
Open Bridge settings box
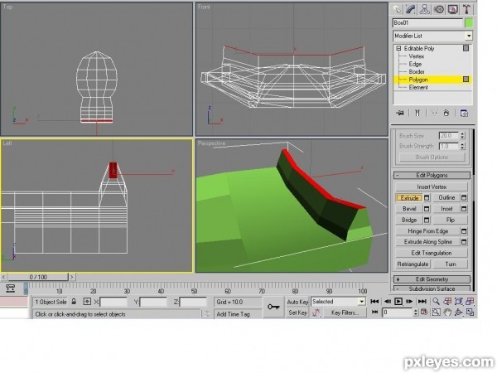(427, 220)
